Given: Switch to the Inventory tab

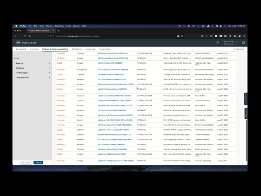Looking at the screenshot, I should point(34,49).
